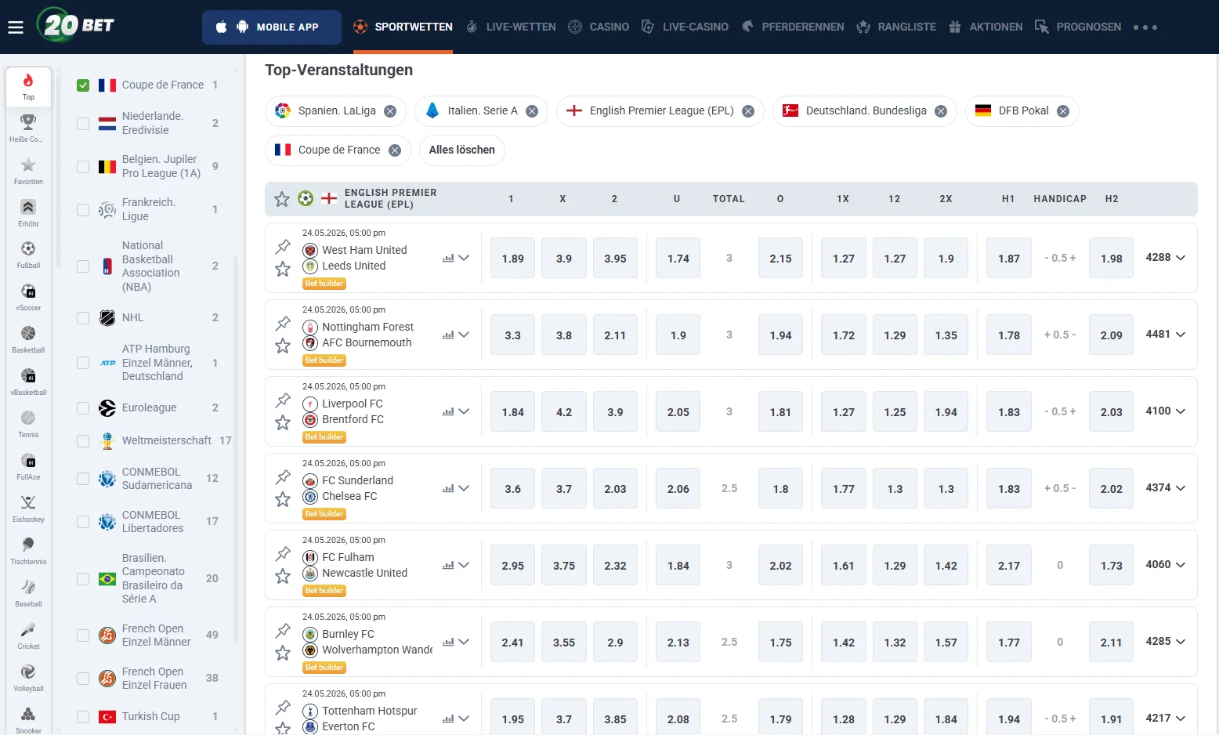Select Chelsea FC win odds 2.03
This screenshot has width=1219, height=735.
click(x=615, y=489)
